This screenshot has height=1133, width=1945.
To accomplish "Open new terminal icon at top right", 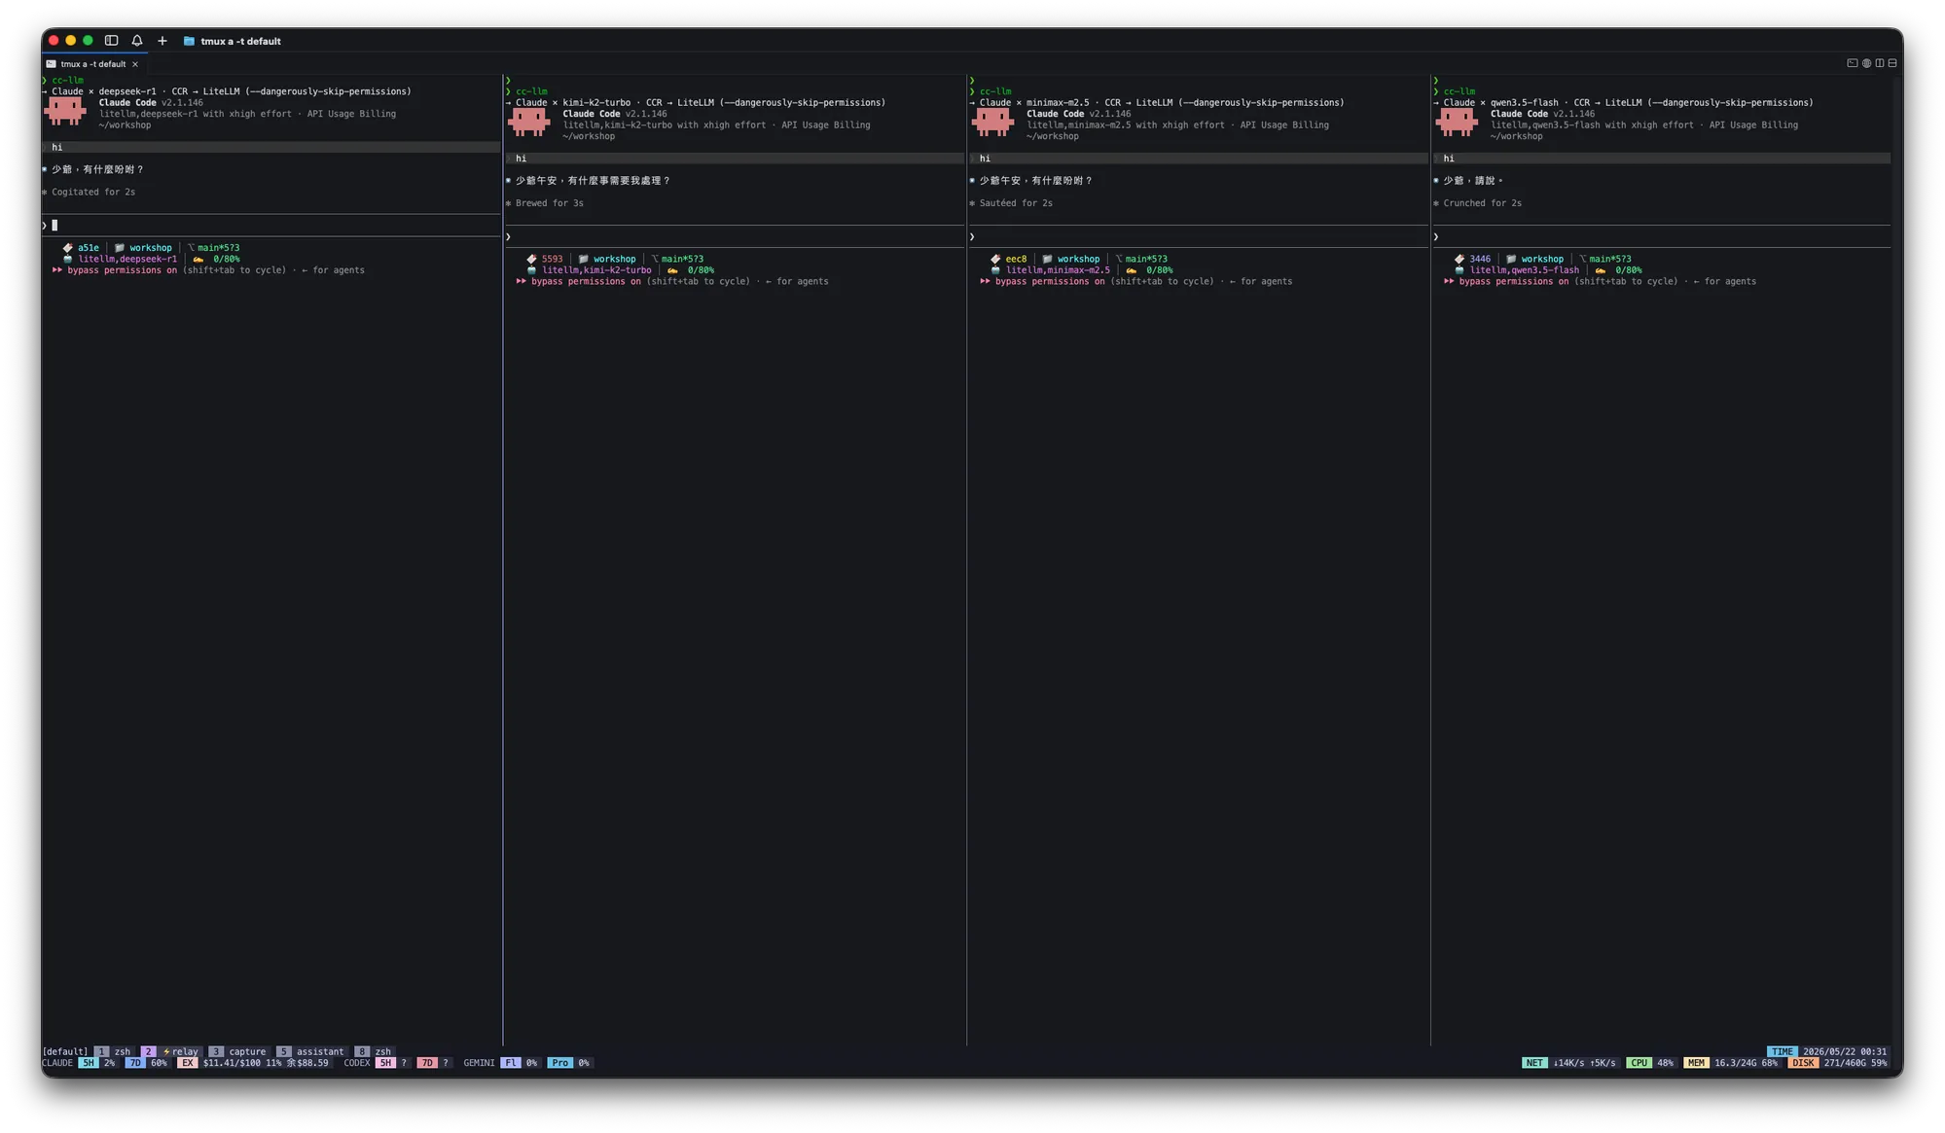I will tap(1853, 63).
